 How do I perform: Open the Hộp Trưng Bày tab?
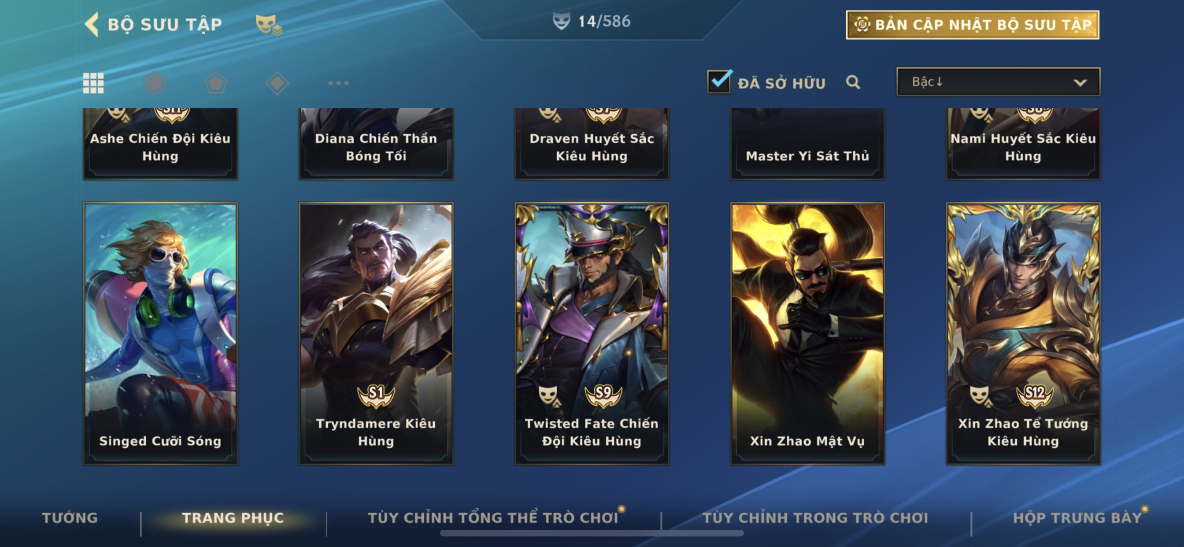1077,517
